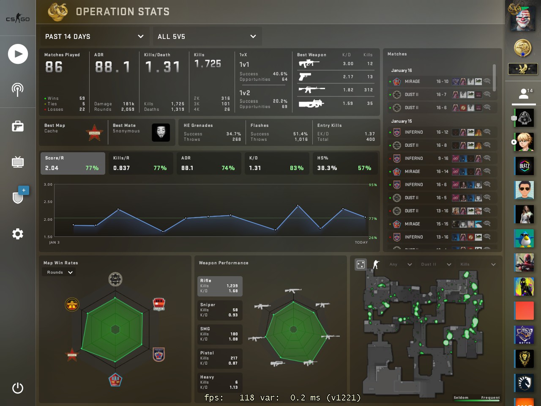The image size is (541, 406).
Task: Open the broadcast antenna sidebar icon
Action: [x=18, y=89]
